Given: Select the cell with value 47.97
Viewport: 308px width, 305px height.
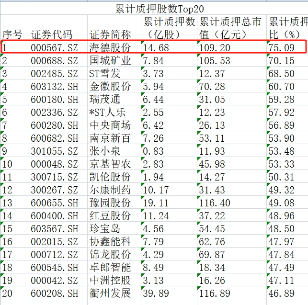Looking at the screenshot, I should pyautogui.click(x=287, y=241).
